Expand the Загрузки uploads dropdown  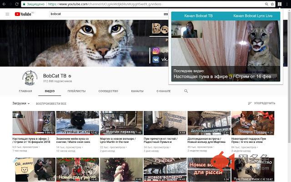pos(21,103)
